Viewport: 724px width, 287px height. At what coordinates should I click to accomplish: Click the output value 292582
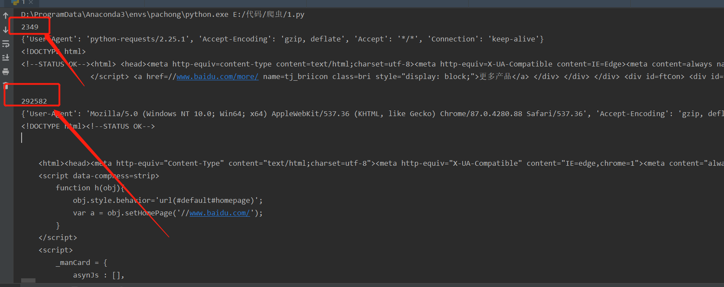tap(34, 101)
